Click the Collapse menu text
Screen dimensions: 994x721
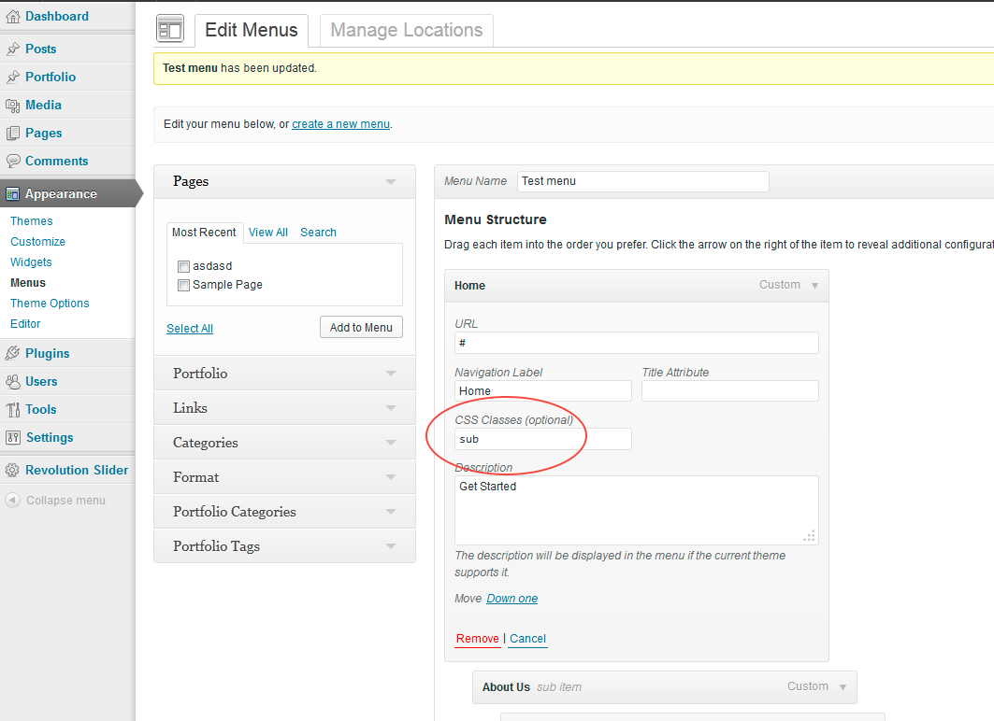66,501
